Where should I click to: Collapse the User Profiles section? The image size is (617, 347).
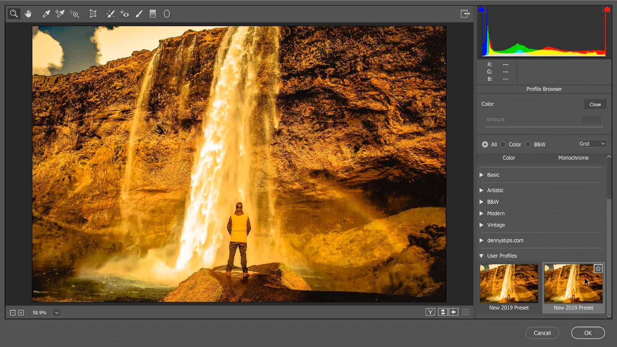coord(481,256)
